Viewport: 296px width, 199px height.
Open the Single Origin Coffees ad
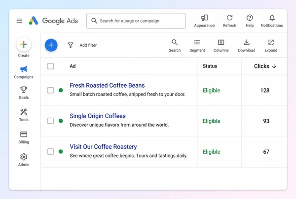coord(98,116)
